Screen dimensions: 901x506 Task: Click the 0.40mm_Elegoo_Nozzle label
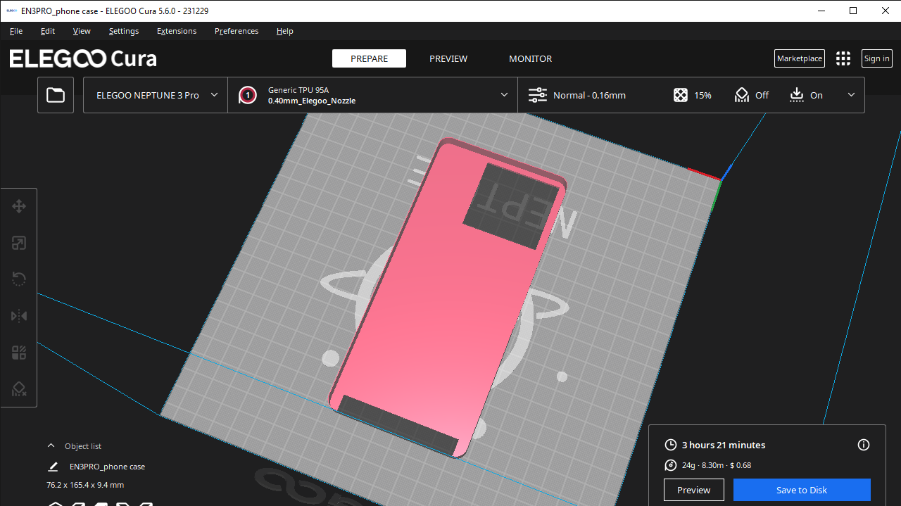pos(312,101)
